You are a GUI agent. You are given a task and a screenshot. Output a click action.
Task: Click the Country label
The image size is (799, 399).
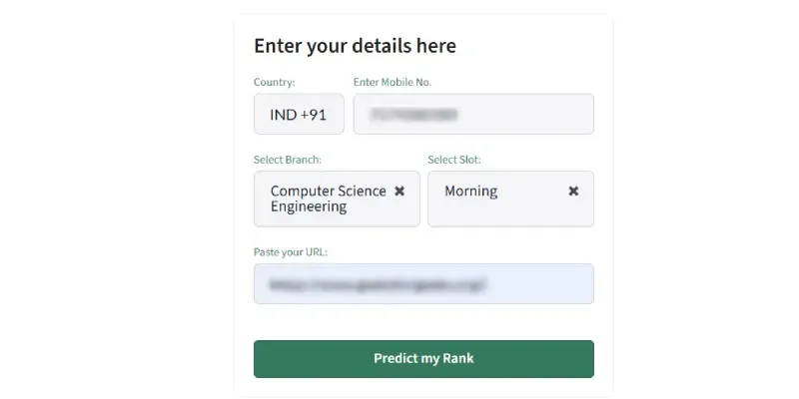[x=274, y=82]
